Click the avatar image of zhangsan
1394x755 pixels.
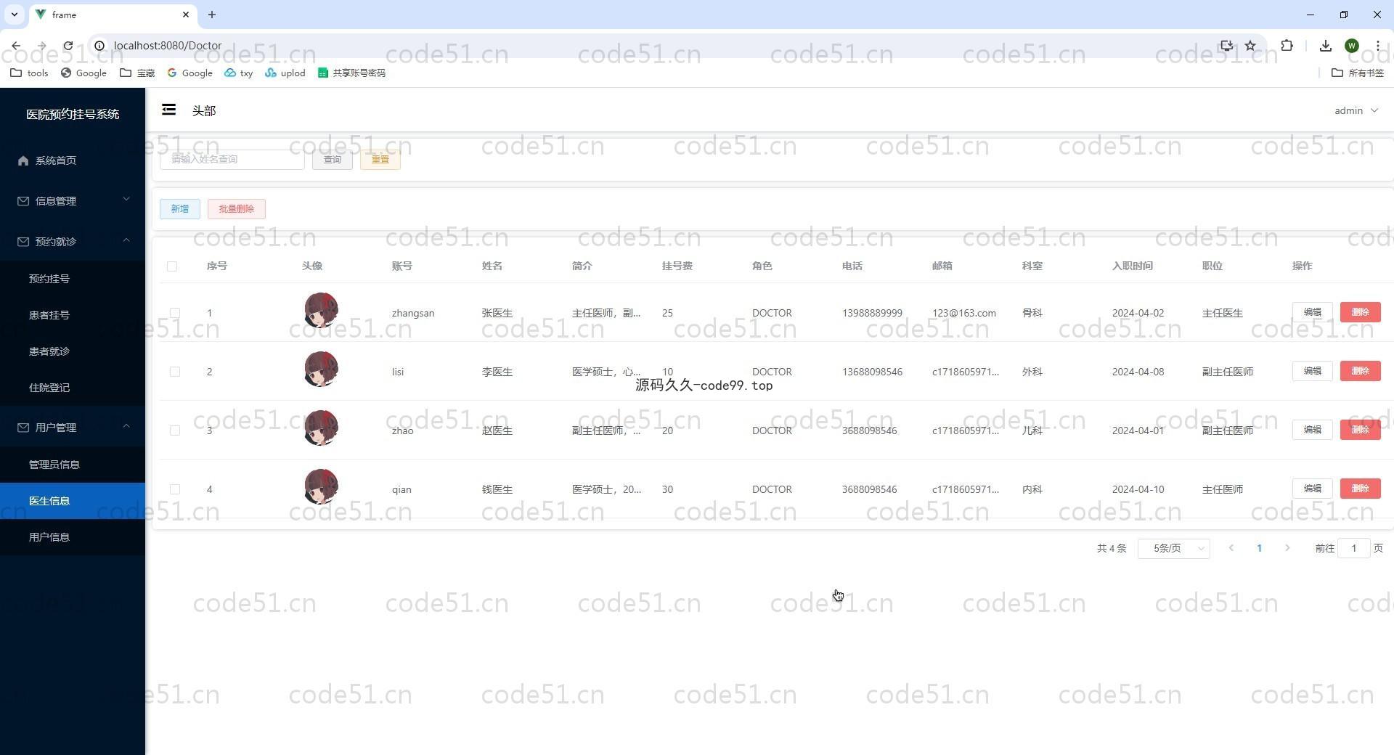point(321,311)
